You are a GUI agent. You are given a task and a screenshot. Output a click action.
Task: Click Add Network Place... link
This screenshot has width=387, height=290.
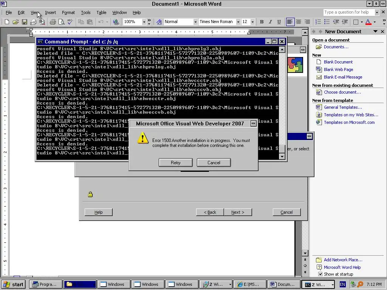click(343, 260)
